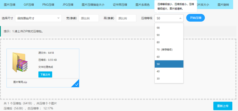
Task: Click the 压缩等级 dropdown arrow
Action: (x=180, y=18)
